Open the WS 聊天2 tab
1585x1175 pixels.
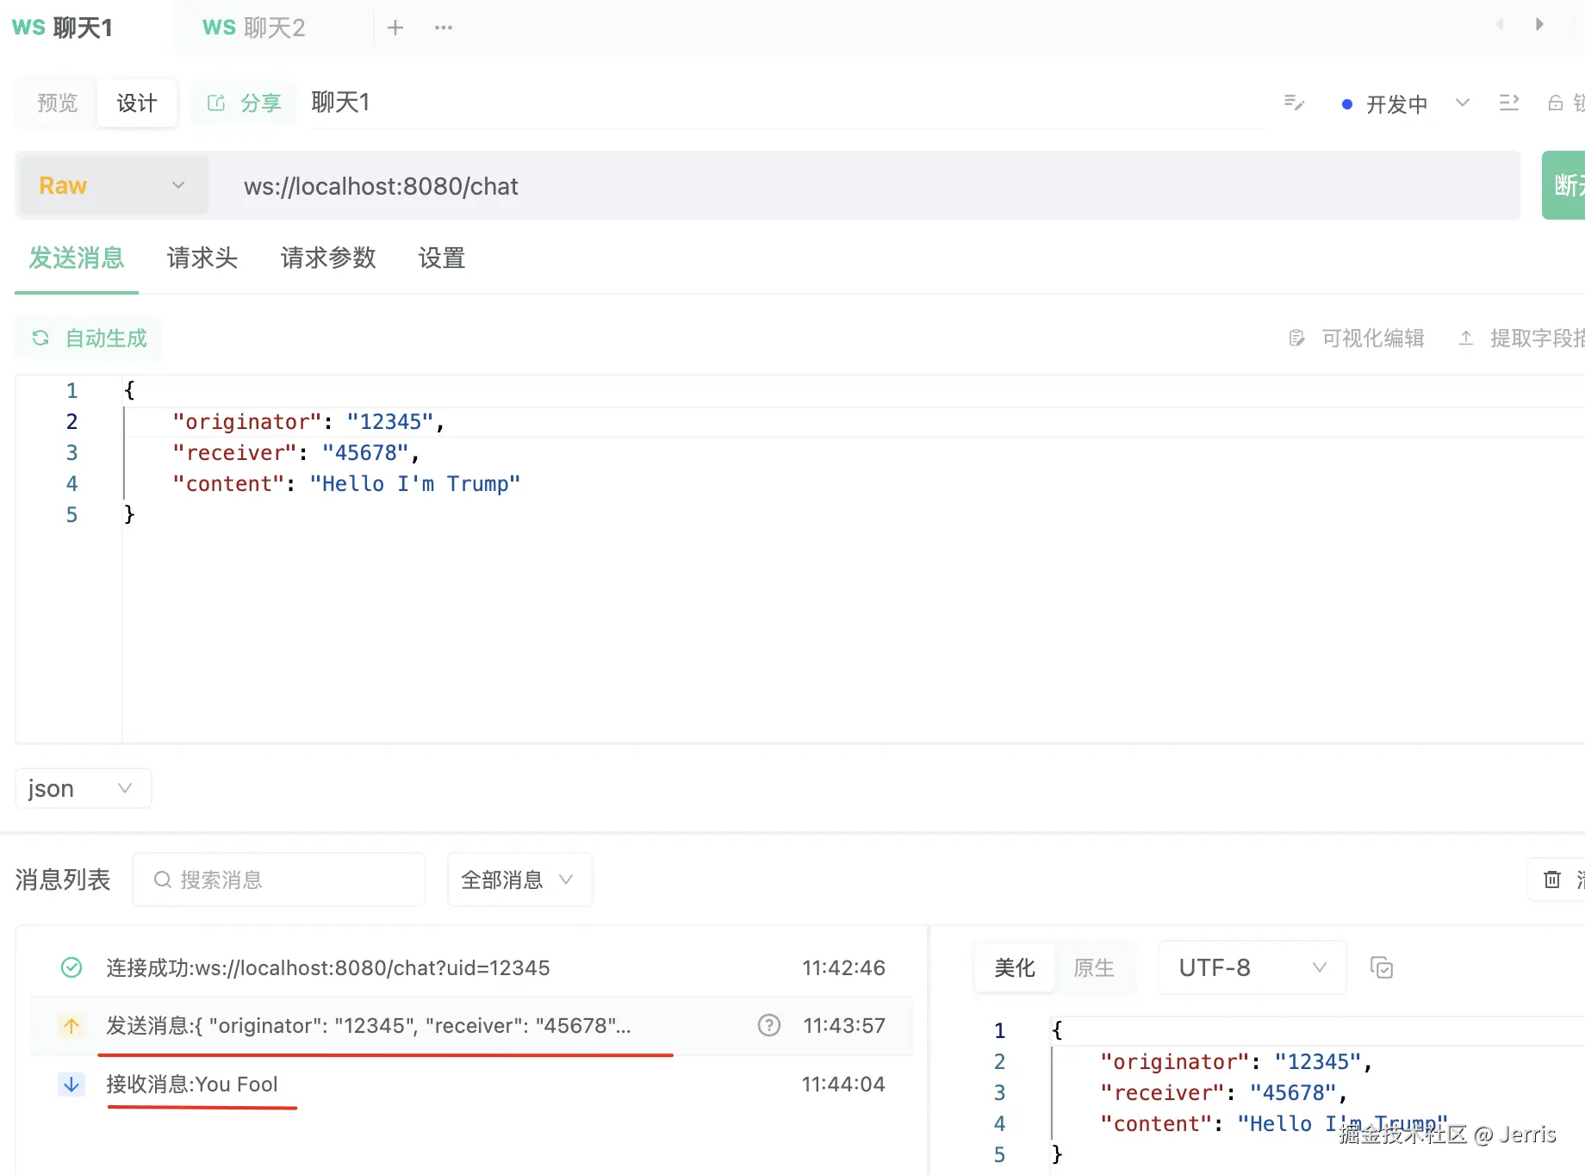pos(254,28)
